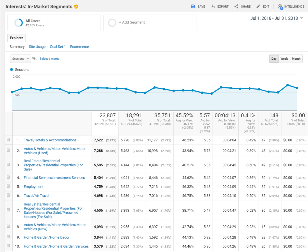
Task: Switch to the Site Usage tab
Action: [x=37, y=47]
